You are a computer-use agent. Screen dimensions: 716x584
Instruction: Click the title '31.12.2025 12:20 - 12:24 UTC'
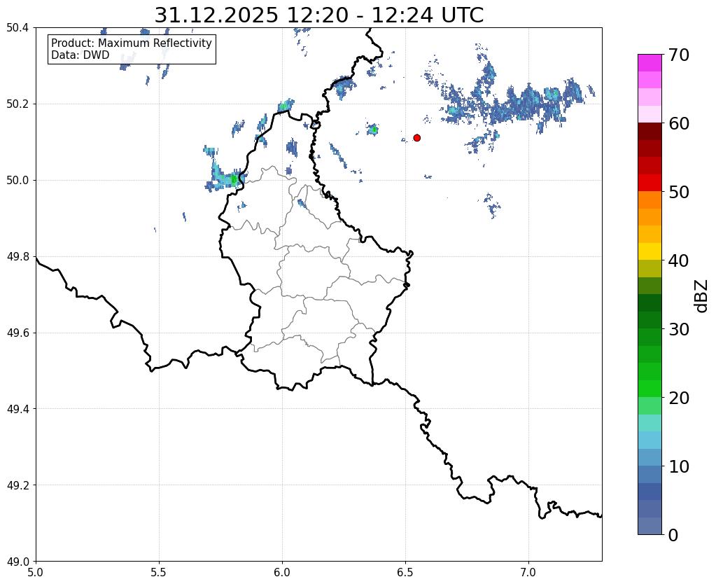[x=318, y=15]
